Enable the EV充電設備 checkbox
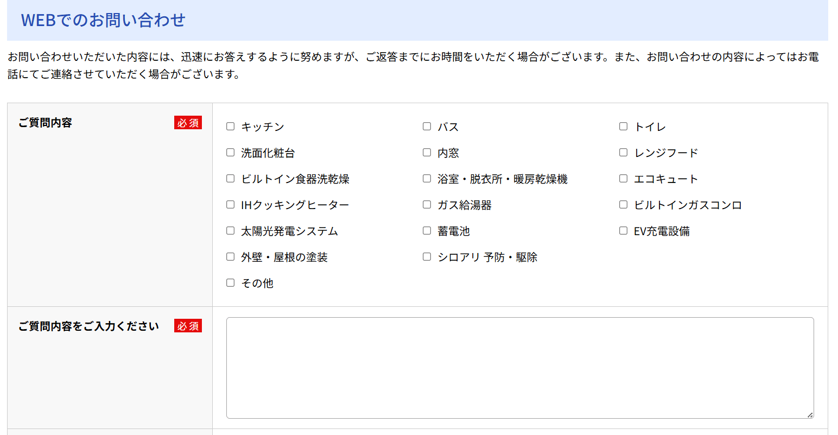Image resolution: width=838 pixels, height=435 pixels. tap(624, 231)
